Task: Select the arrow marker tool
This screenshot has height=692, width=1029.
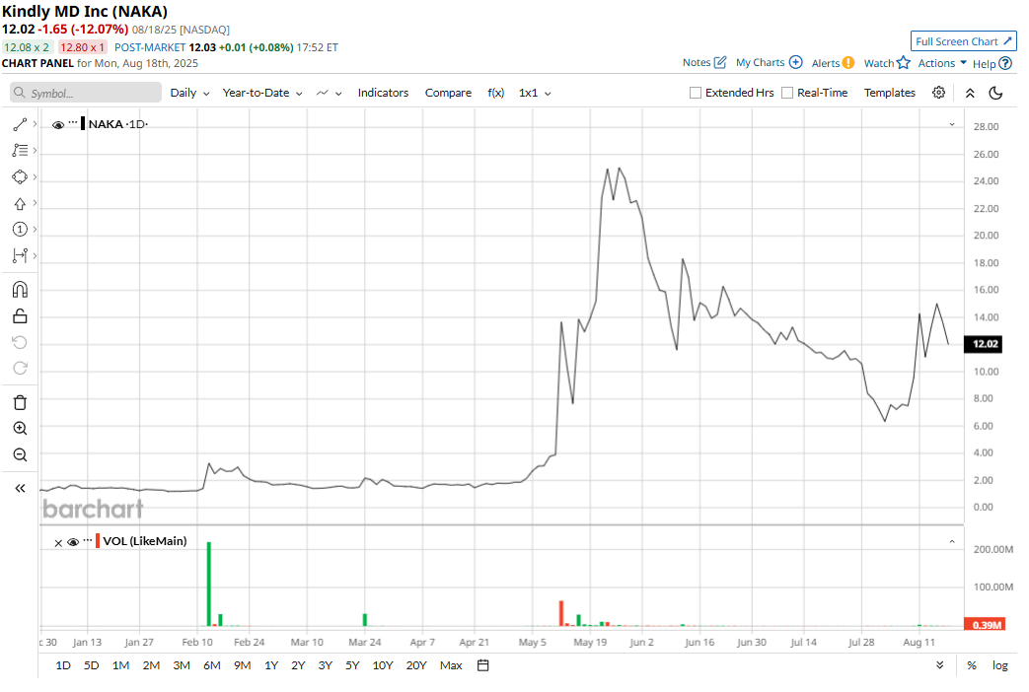Action: [x=20, y=203]
